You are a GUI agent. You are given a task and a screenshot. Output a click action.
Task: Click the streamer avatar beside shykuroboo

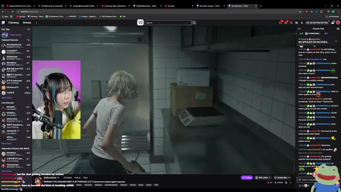pyautogui.click(x=38, y=181)
